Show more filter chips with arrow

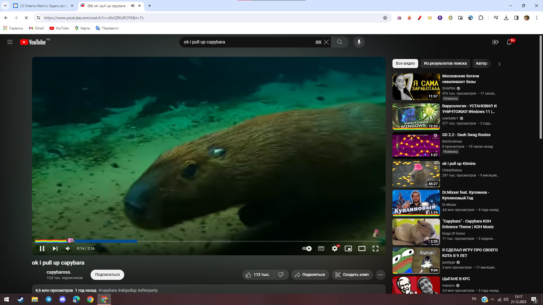coord(499,64)
